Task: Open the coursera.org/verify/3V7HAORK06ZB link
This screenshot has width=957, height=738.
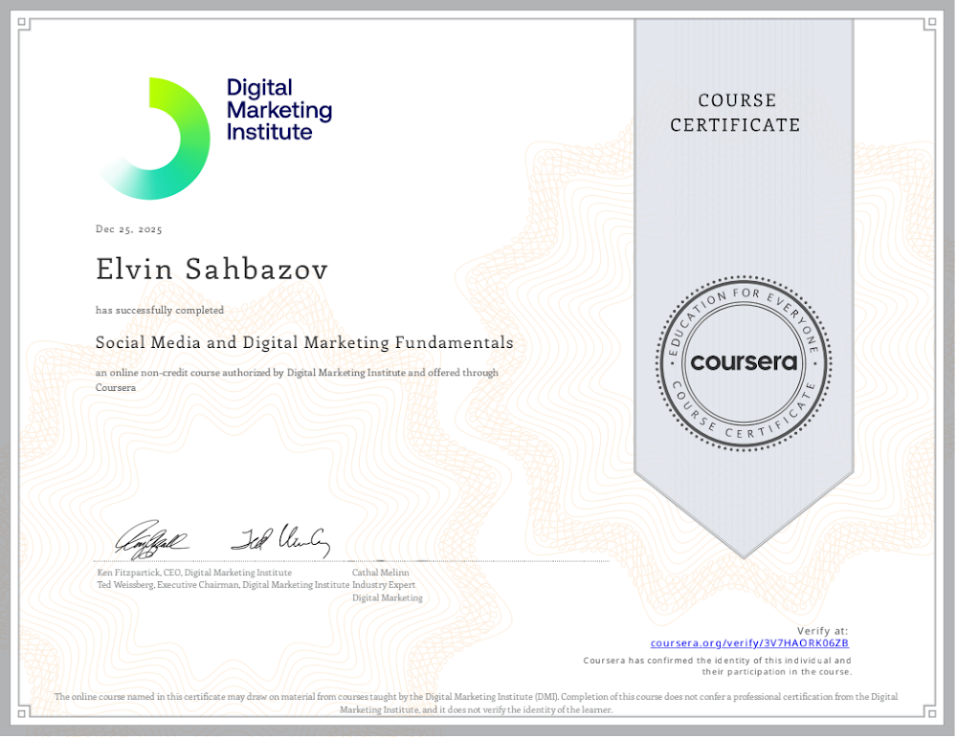Action: tap(749, 643)
